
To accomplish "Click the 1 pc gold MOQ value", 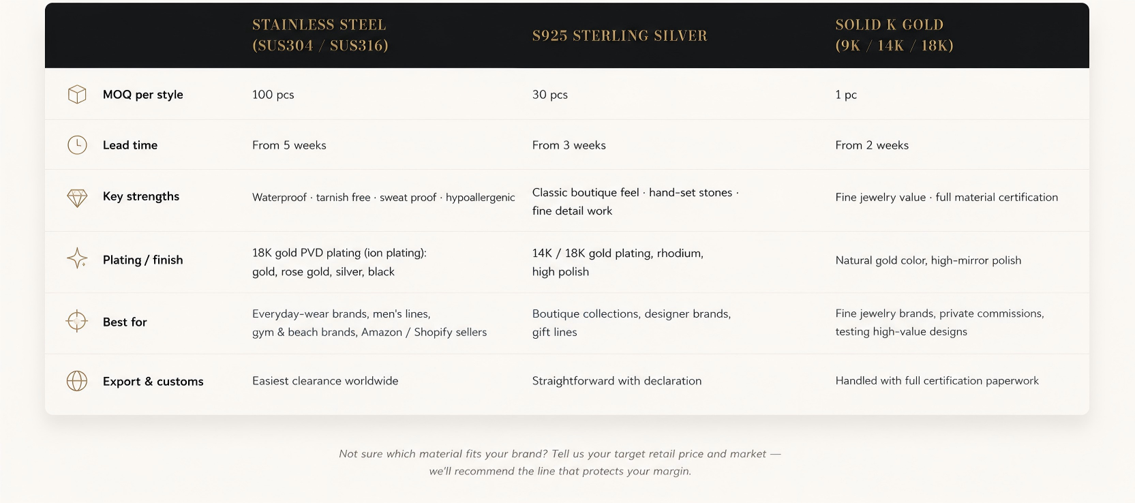I will tap(846, 95).
